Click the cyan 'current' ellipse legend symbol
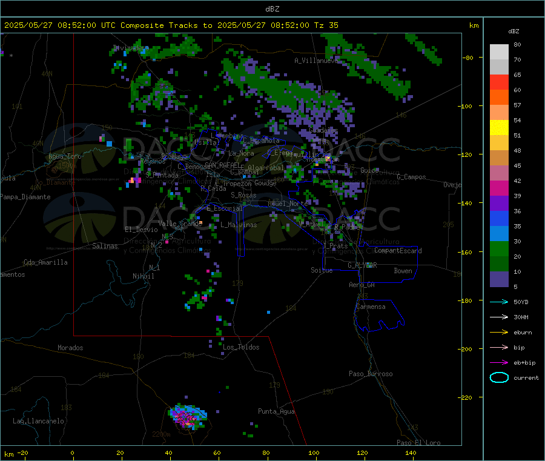545x461 pixels. (x=499, y=377)
